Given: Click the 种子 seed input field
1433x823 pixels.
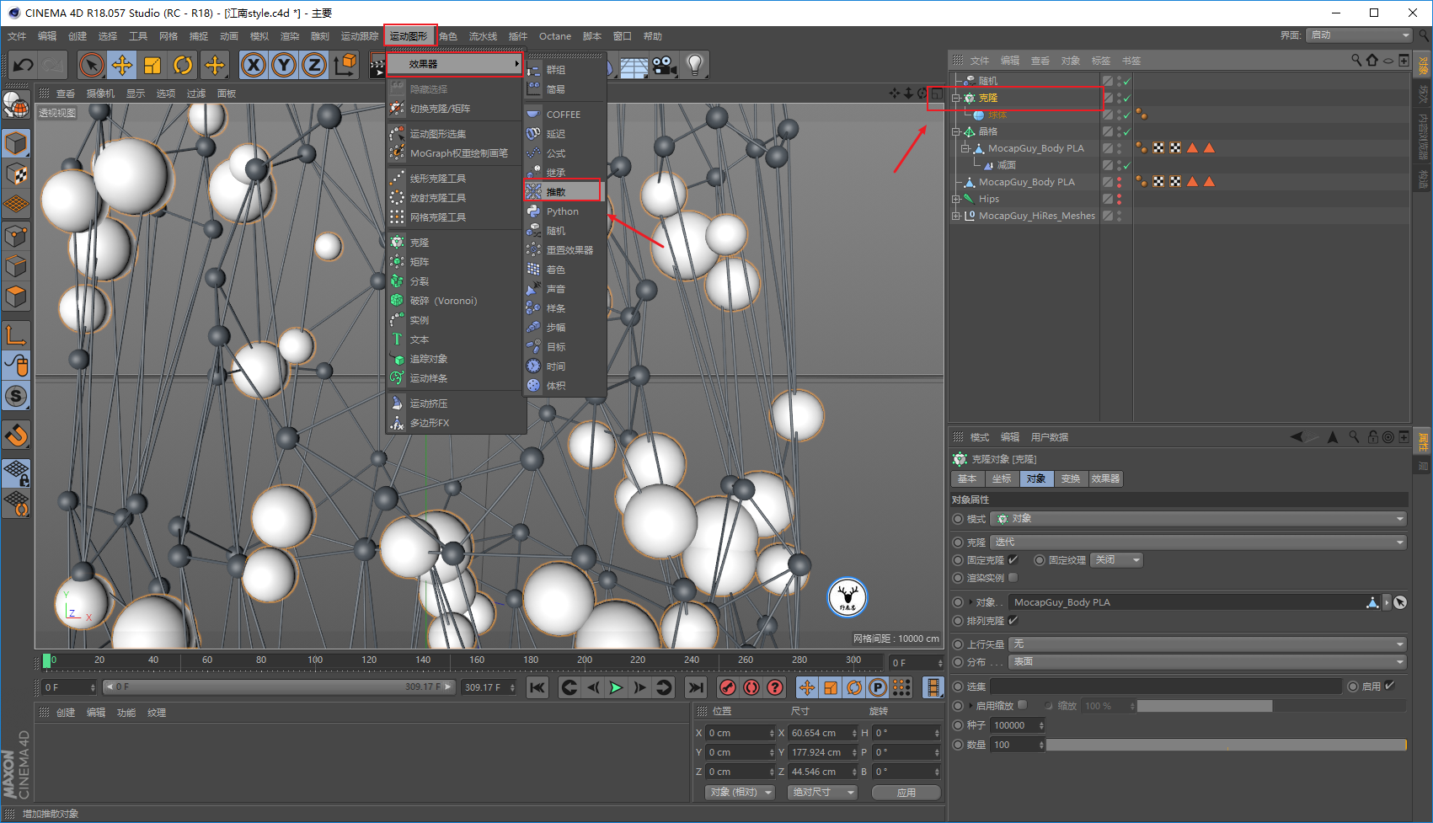Looking at the screenshot, I should point(1018,725).
